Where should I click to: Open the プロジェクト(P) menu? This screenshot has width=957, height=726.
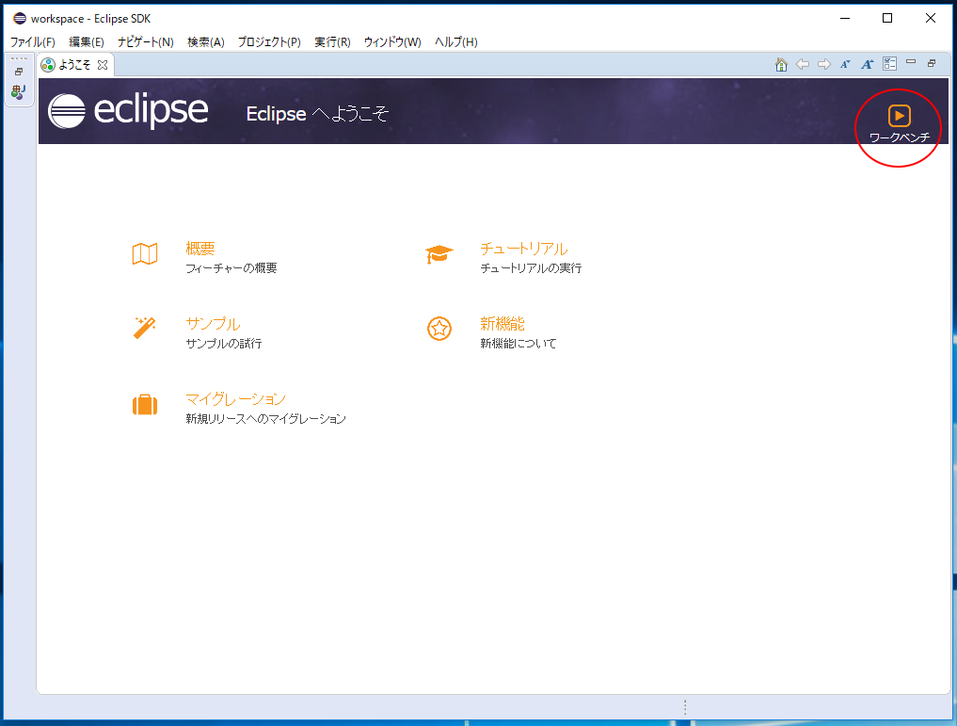pos(269,42)
